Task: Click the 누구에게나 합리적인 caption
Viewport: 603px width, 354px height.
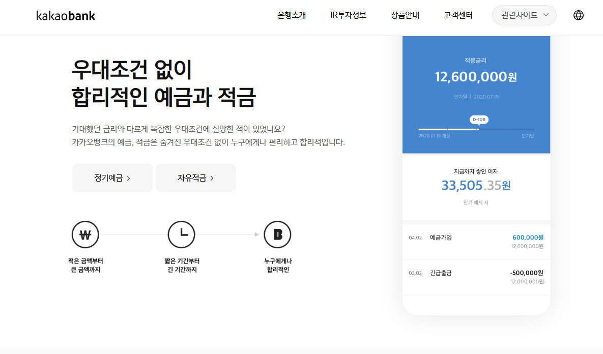Action: point(278,265)
